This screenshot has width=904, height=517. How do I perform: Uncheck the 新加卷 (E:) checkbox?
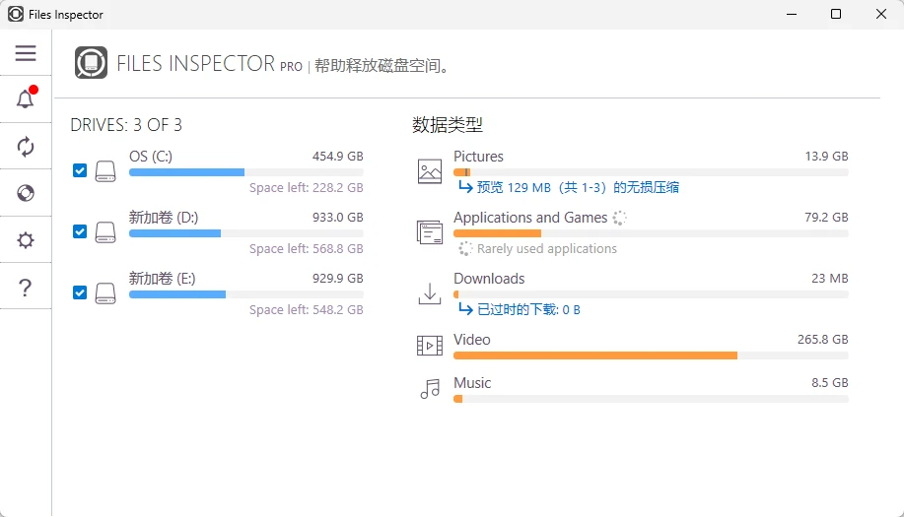coord(80,293)
